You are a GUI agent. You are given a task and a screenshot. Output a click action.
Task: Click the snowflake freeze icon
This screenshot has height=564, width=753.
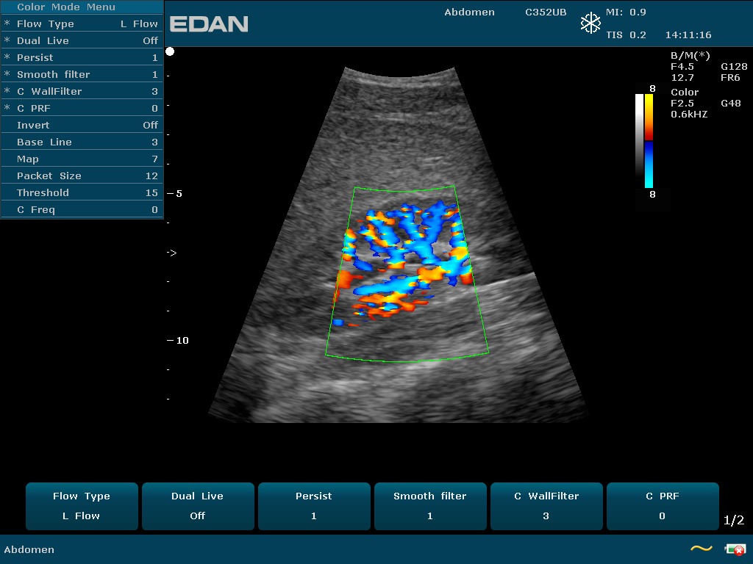click(x=590, y=23)
